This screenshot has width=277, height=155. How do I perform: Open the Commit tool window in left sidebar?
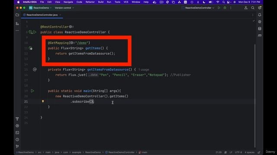(17, 24)
